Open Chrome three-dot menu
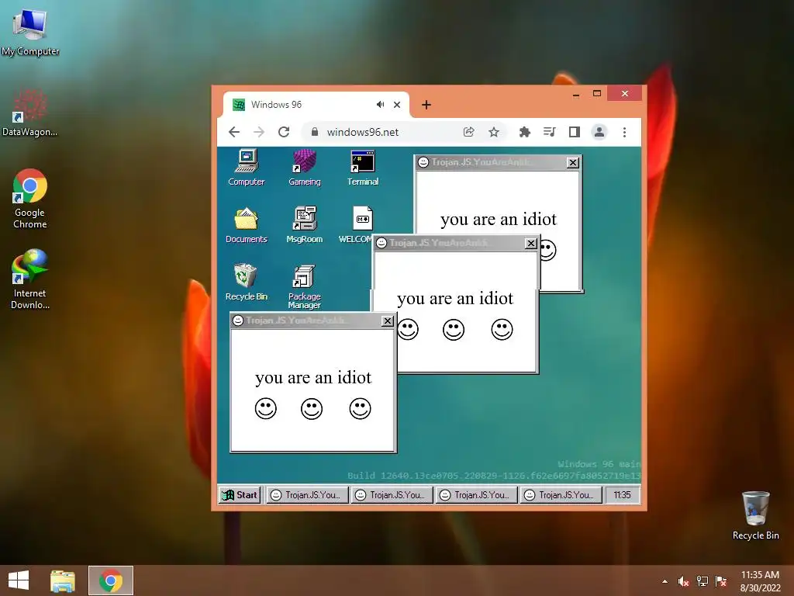This screenshot has height=596, width=794. (624, 132)
